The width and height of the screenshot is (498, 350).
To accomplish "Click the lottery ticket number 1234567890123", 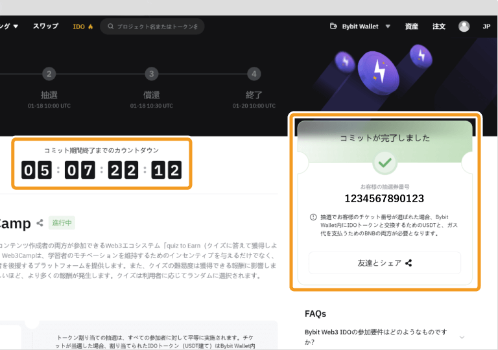I will coord(385,198).
